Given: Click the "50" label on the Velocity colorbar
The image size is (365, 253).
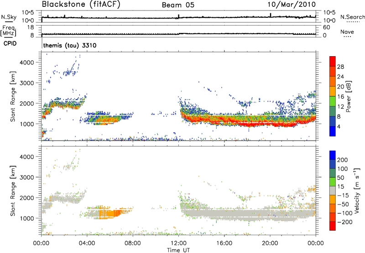Looking at the screenshot, I should click(340, 178).
